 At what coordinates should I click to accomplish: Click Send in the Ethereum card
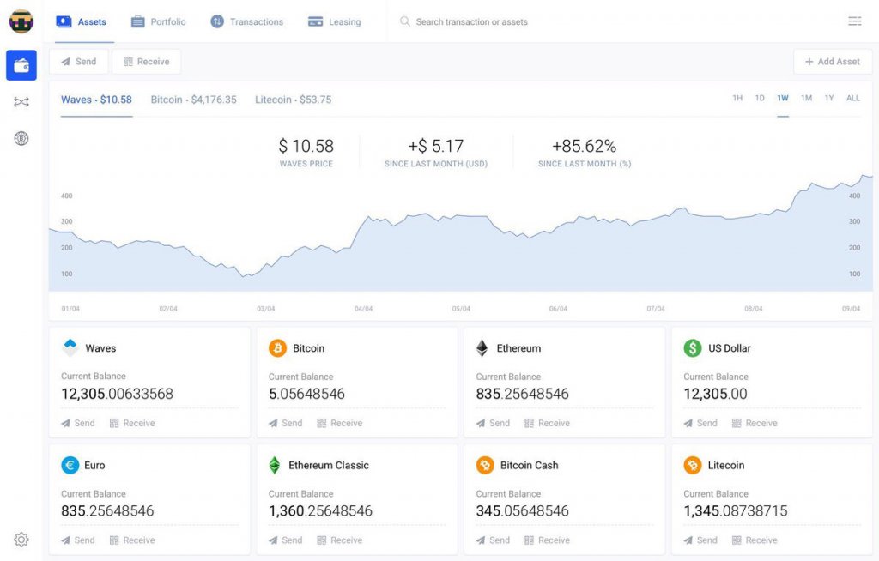tap(493, 423)
